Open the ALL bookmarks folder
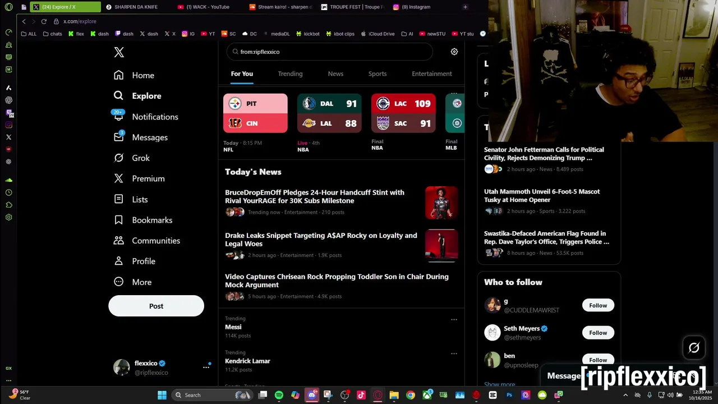This screenshot has width=718, height=404. pyautogui.click(x=29, y=34)
